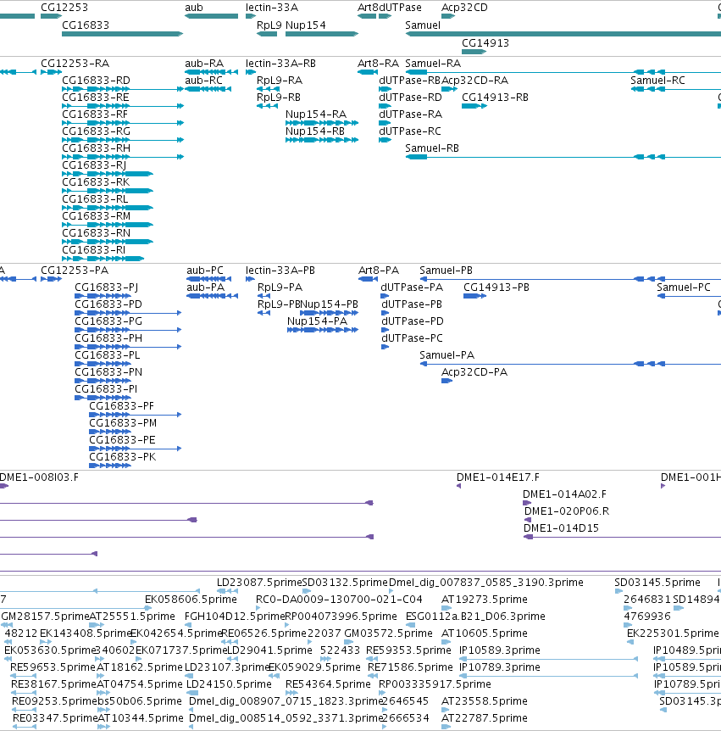The height and width of the screenshot is (731, 721).
Task: Click the DME1-014A02.F feature label
Action: coord(564,494)
